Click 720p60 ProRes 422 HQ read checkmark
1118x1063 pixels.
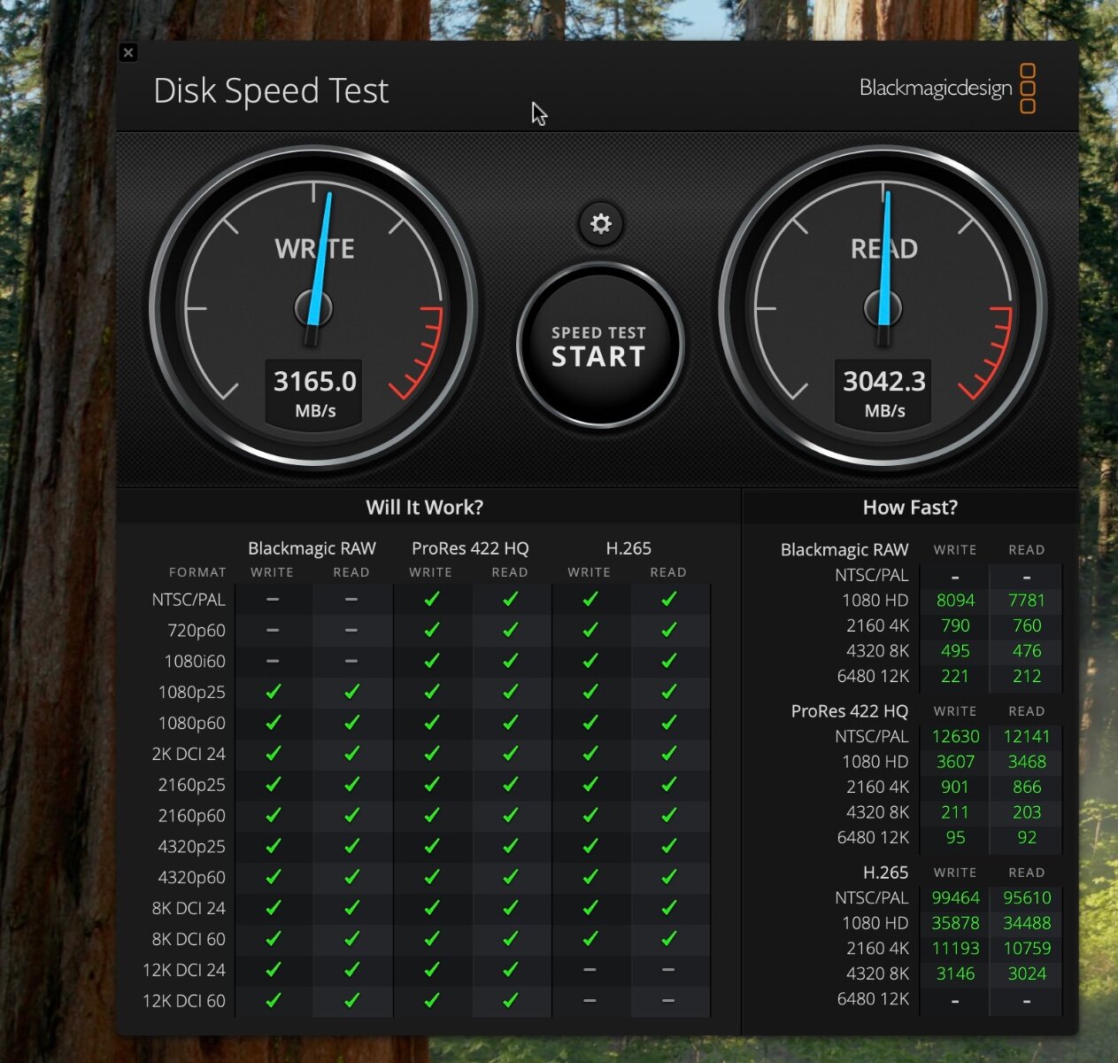tap(510, 631)
